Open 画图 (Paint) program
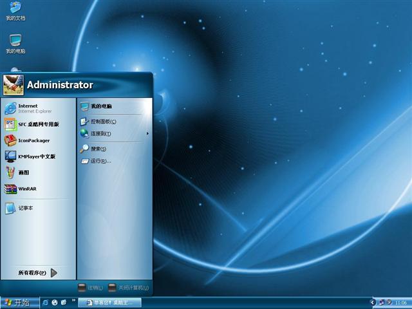This screenshot has width=412, height=309. (x=23, y=173)
